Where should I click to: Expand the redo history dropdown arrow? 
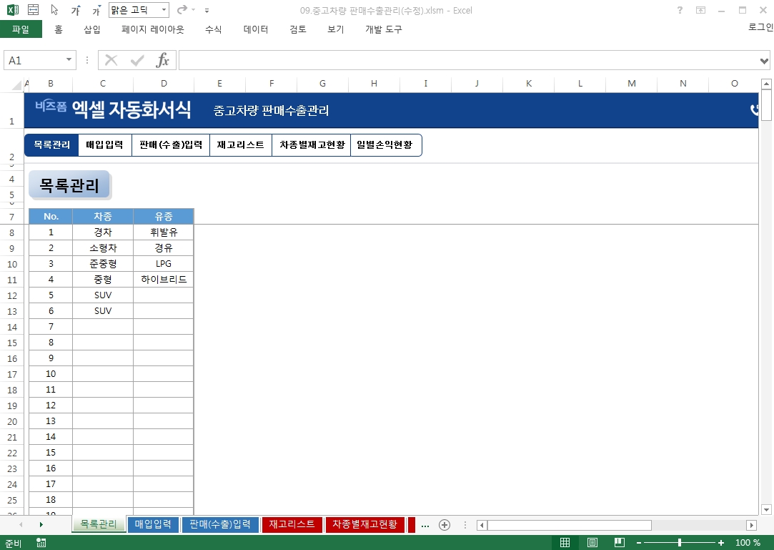(x=194, y=10)
